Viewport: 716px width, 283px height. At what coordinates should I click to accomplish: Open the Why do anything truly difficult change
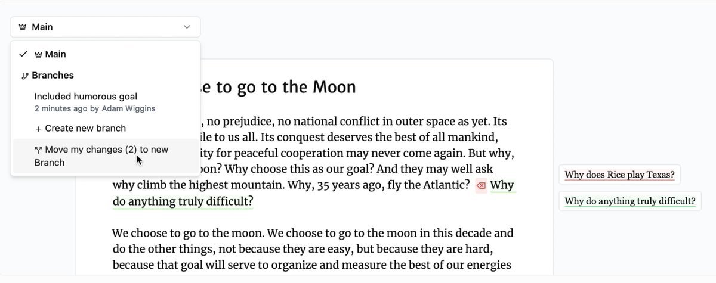(629, 201)
